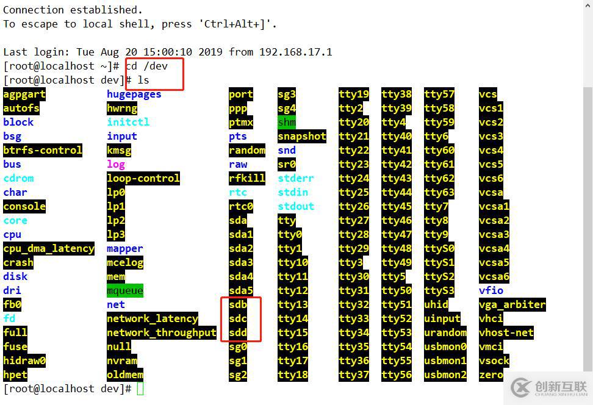This screenshot has width=593, height=405.
Task: Click the cyan 'cdrom' link entry
Action: (18, 178)
